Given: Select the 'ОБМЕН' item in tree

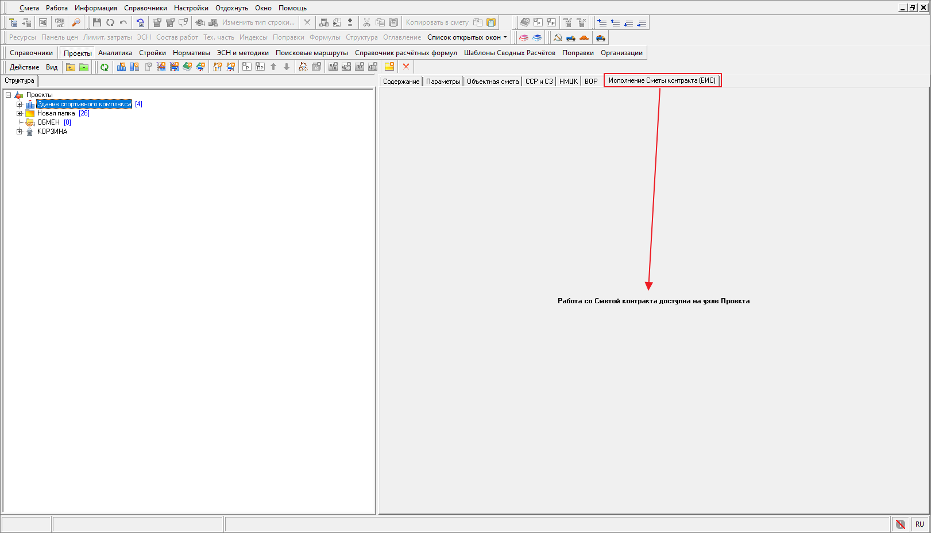Looking at the screenshot, I should [x=48, y=122].
